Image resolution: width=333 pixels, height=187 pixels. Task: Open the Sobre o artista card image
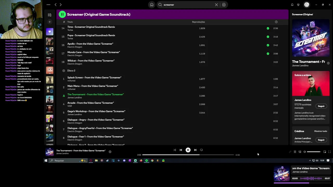[311, 83]
